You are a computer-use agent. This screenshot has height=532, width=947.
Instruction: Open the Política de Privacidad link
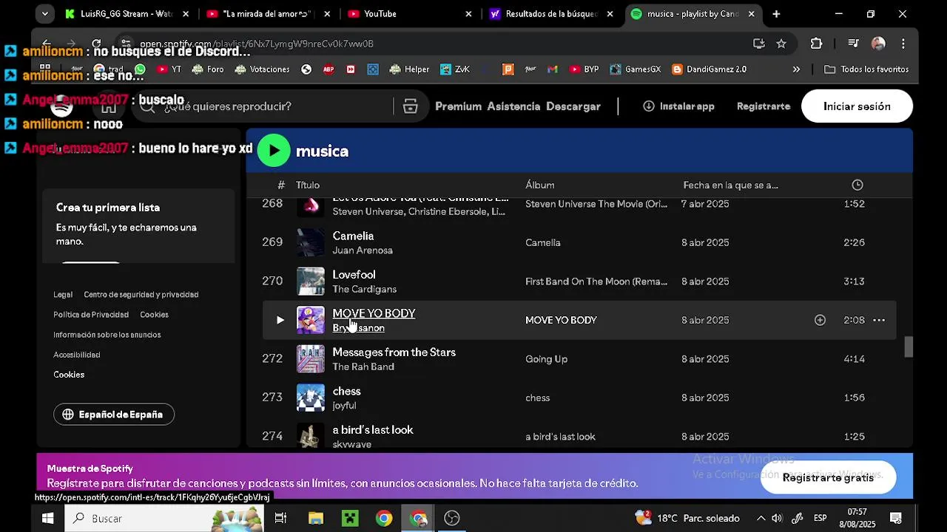[x=91, y=314]
